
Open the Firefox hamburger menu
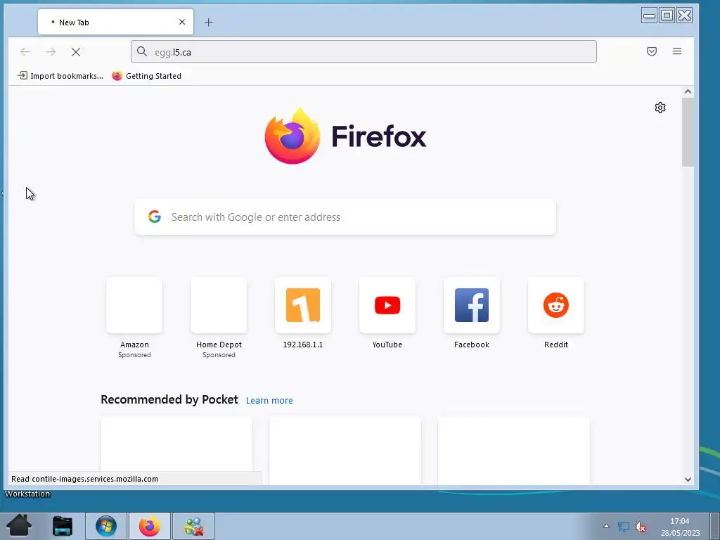click(677, 51)
